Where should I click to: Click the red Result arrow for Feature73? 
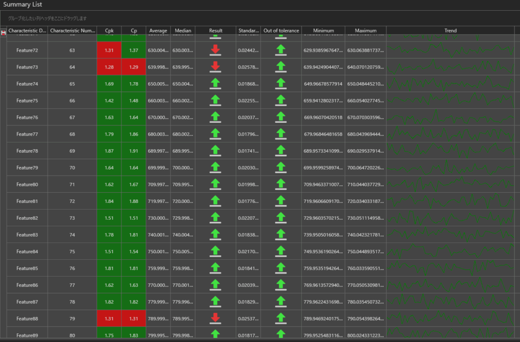click(215, 66)
